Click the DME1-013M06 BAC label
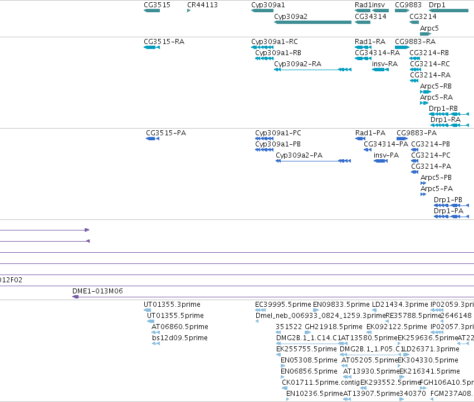 coord(97,291)
